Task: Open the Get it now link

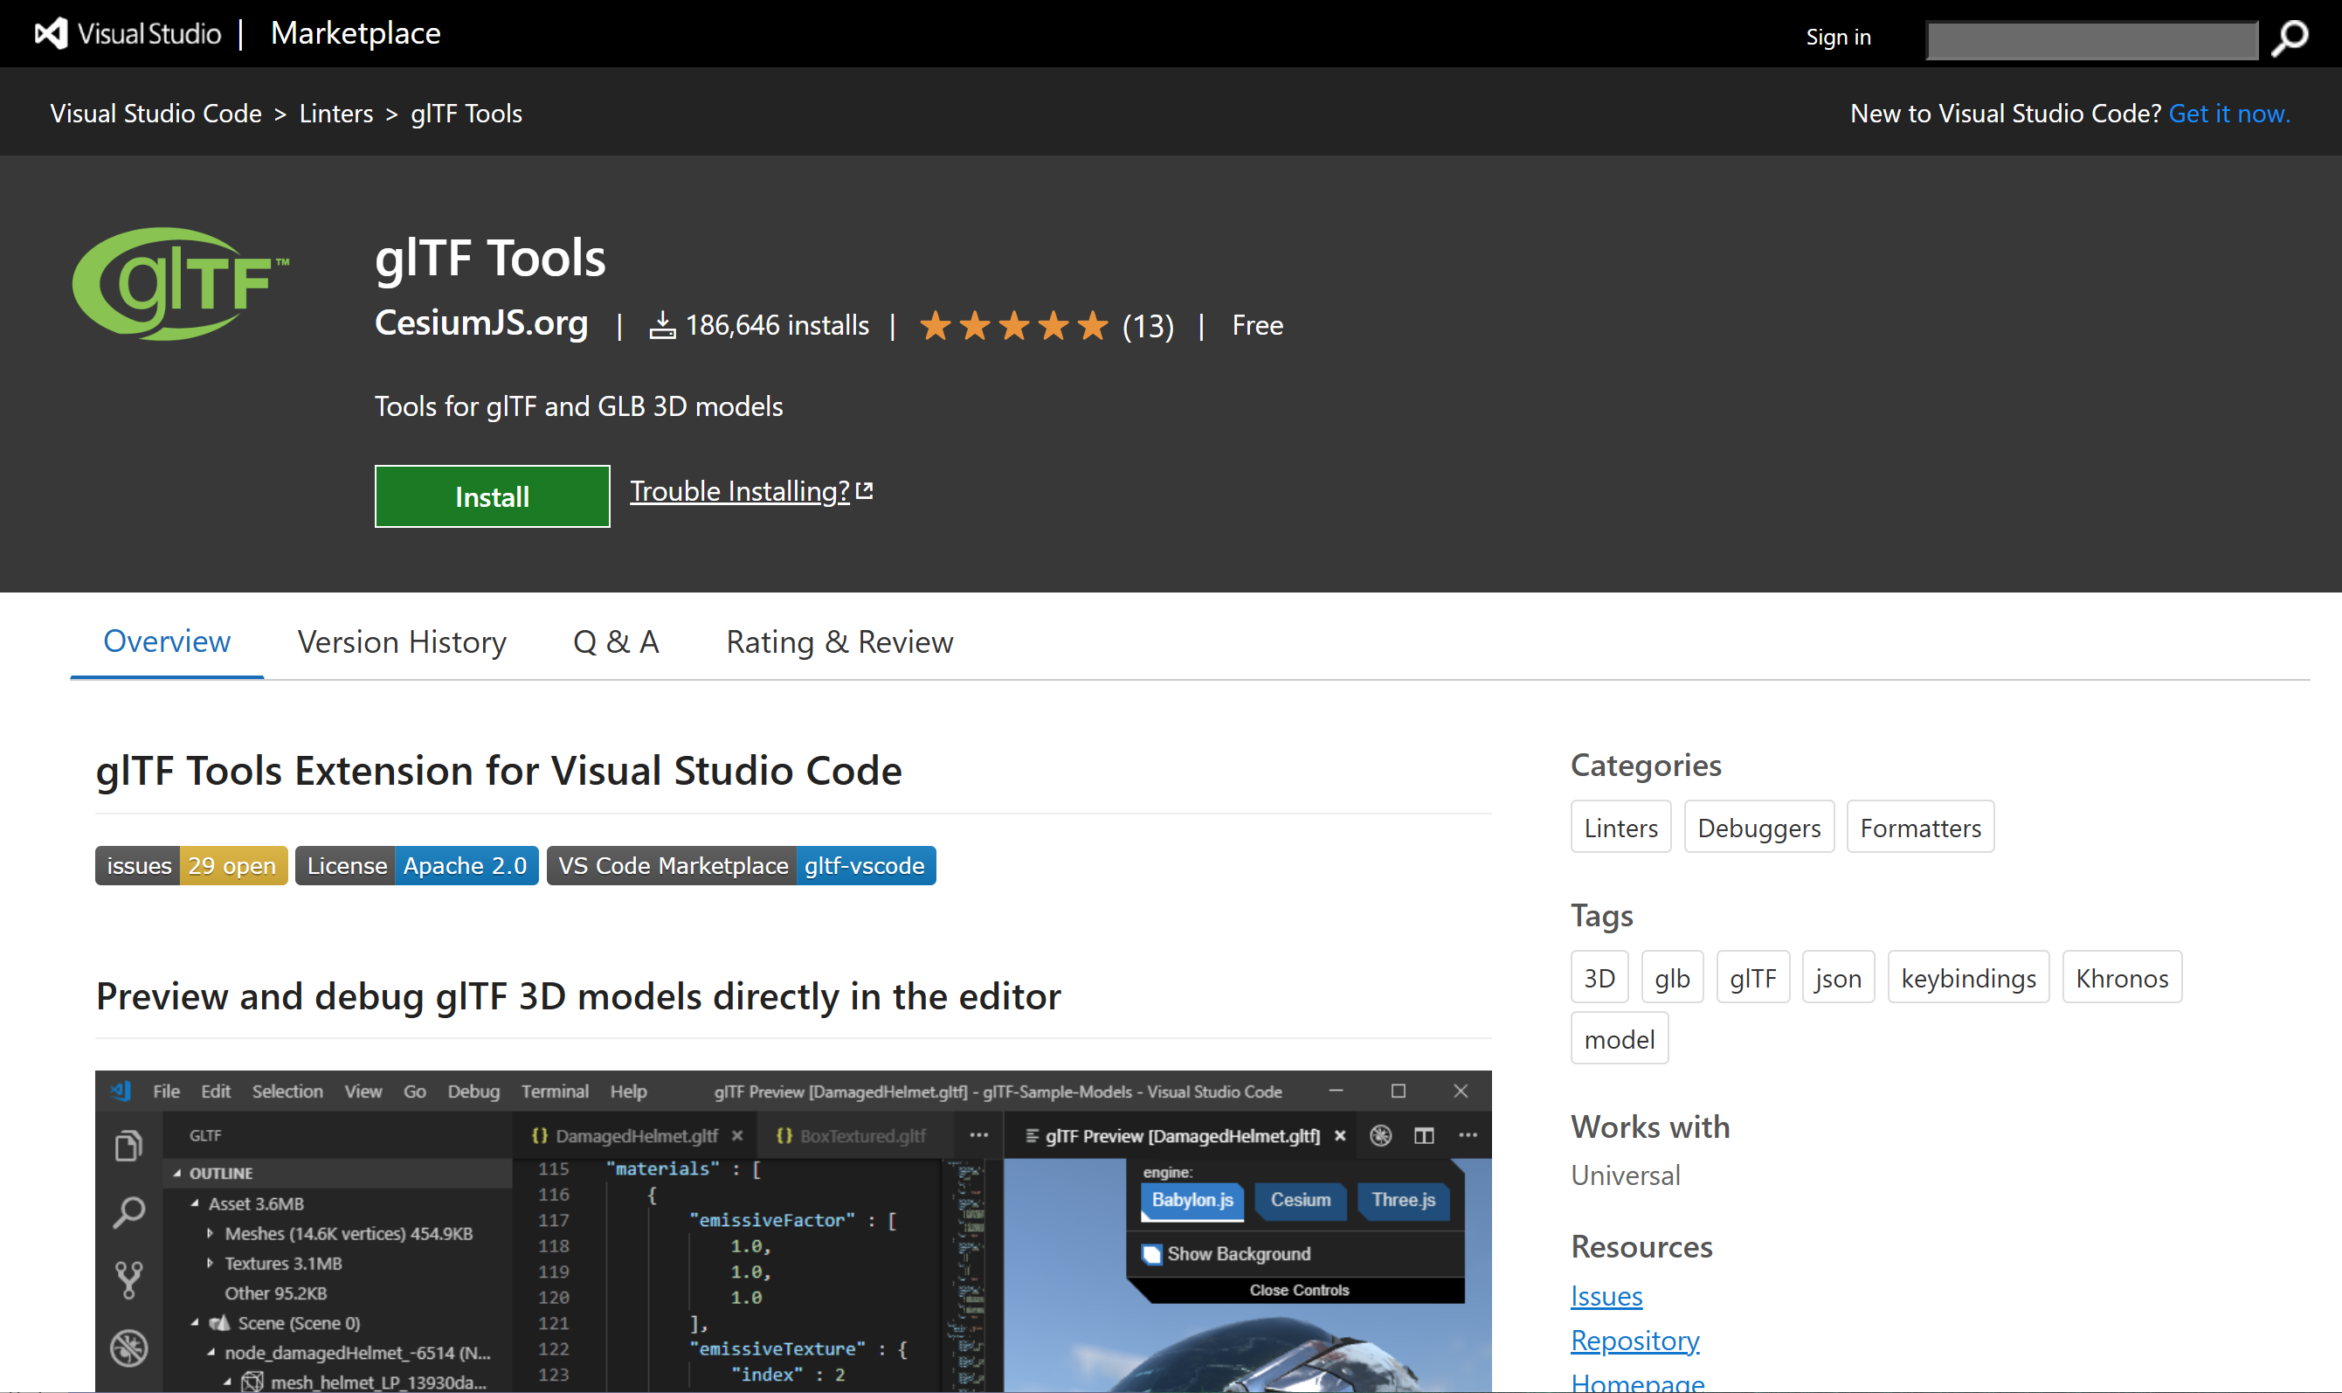Action: pos(2228,114)
